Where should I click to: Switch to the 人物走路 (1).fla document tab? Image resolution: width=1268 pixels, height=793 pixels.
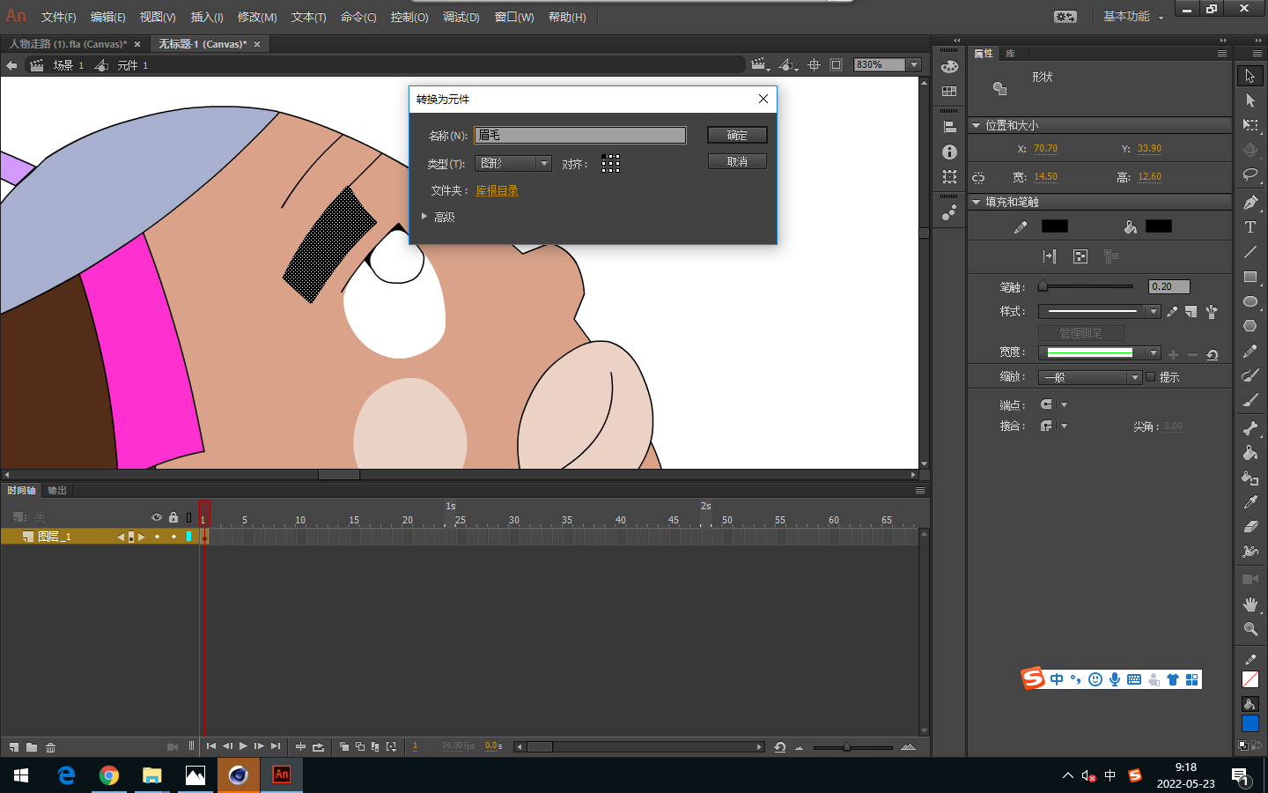[68, 44]
